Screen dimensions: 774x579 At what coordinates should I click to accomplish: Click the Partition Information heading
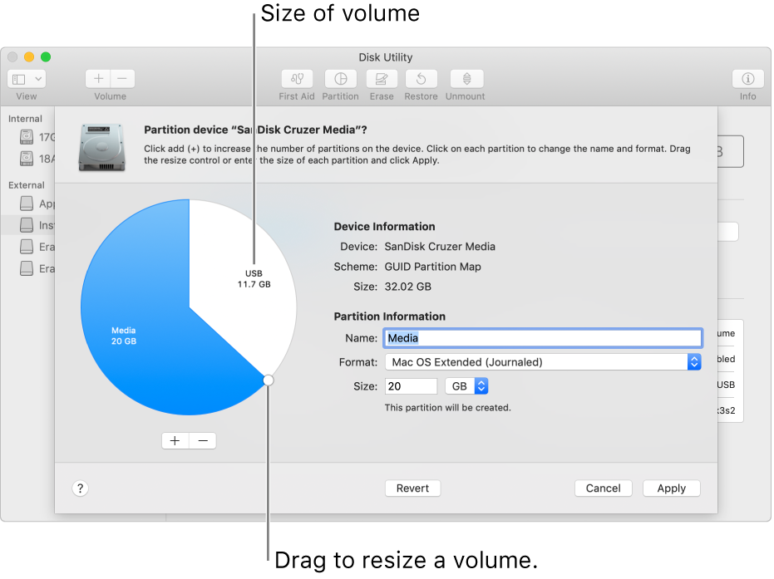click(389, 316)
